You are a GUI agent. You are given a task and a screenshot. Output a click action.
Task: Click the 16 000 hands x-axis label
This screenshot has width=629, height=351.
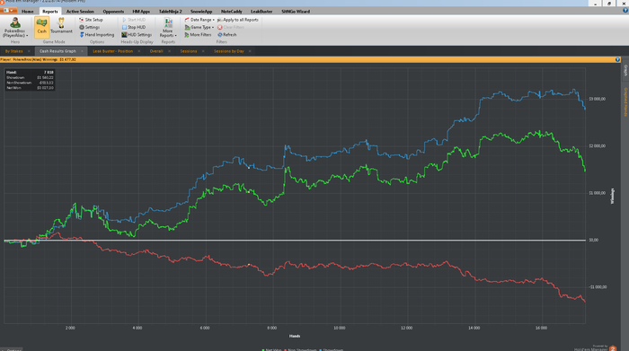click(x=541, y=328)
